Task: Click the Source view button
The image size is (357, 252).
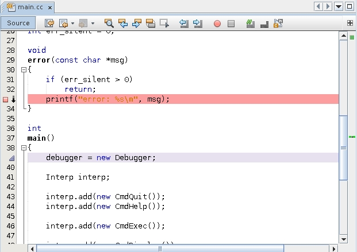Action: tap(18, 23)
